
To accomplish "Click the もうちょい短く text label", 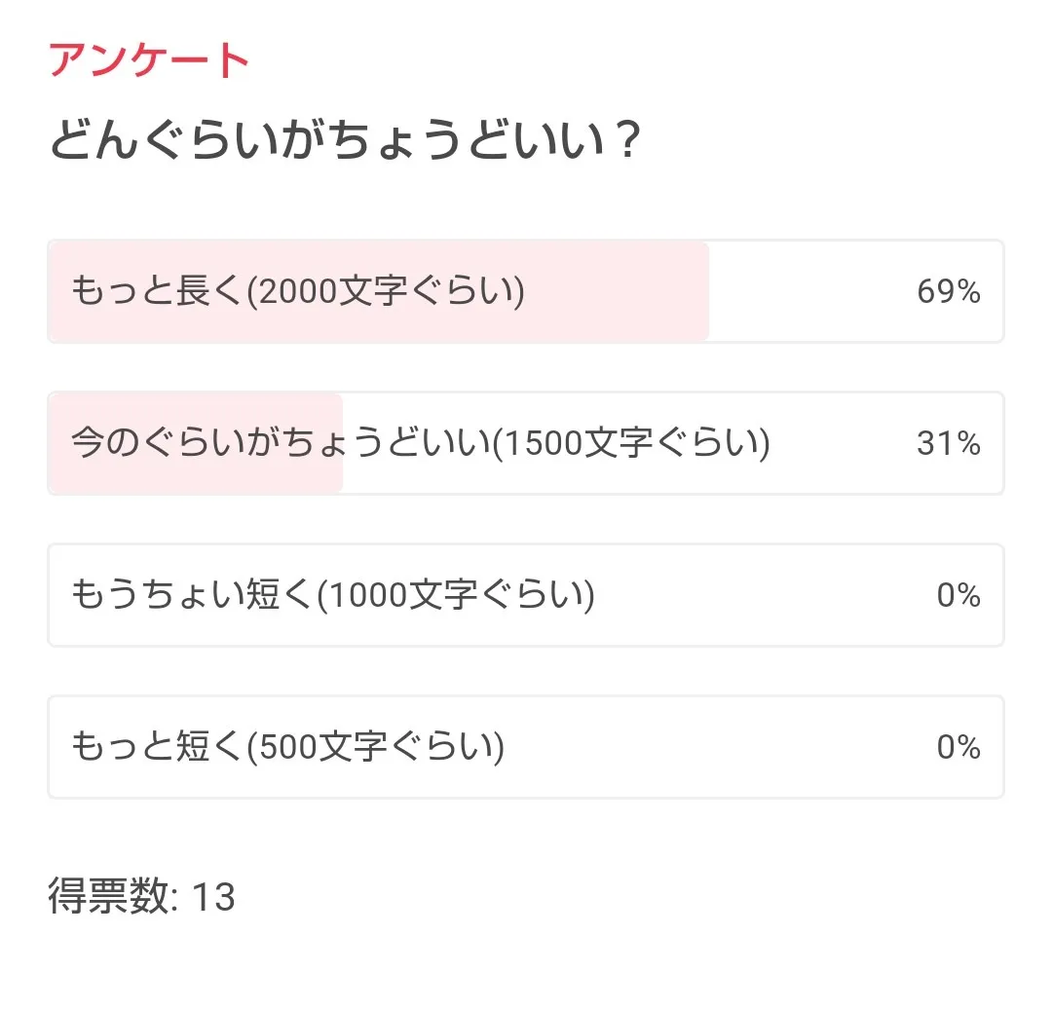I will (x=192, y=595).
